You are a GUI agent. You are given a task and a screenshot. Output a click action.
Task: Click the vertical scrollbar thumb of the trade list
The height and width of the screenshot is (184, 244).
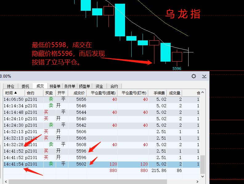pyautogui.click(x=202, y=164)
